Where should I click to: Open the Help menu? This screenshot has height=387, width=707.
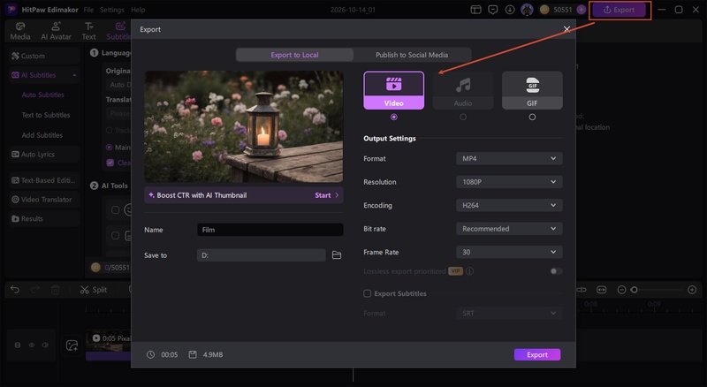tap(138, 10)
